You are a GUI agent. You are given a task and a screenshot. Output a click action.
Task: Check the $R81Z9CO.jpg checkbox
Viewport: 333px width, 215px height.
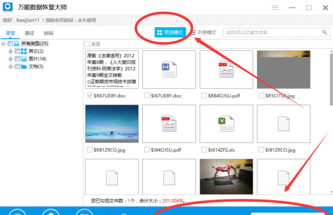click(90, 150)
